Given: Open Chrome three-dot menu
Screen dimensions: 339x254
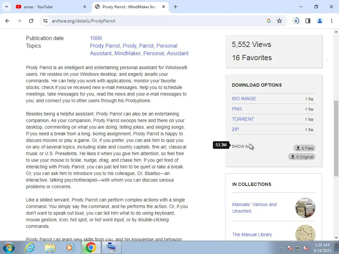Looking at the screenshot, I should pyautogui.click(x=332, y=21).
